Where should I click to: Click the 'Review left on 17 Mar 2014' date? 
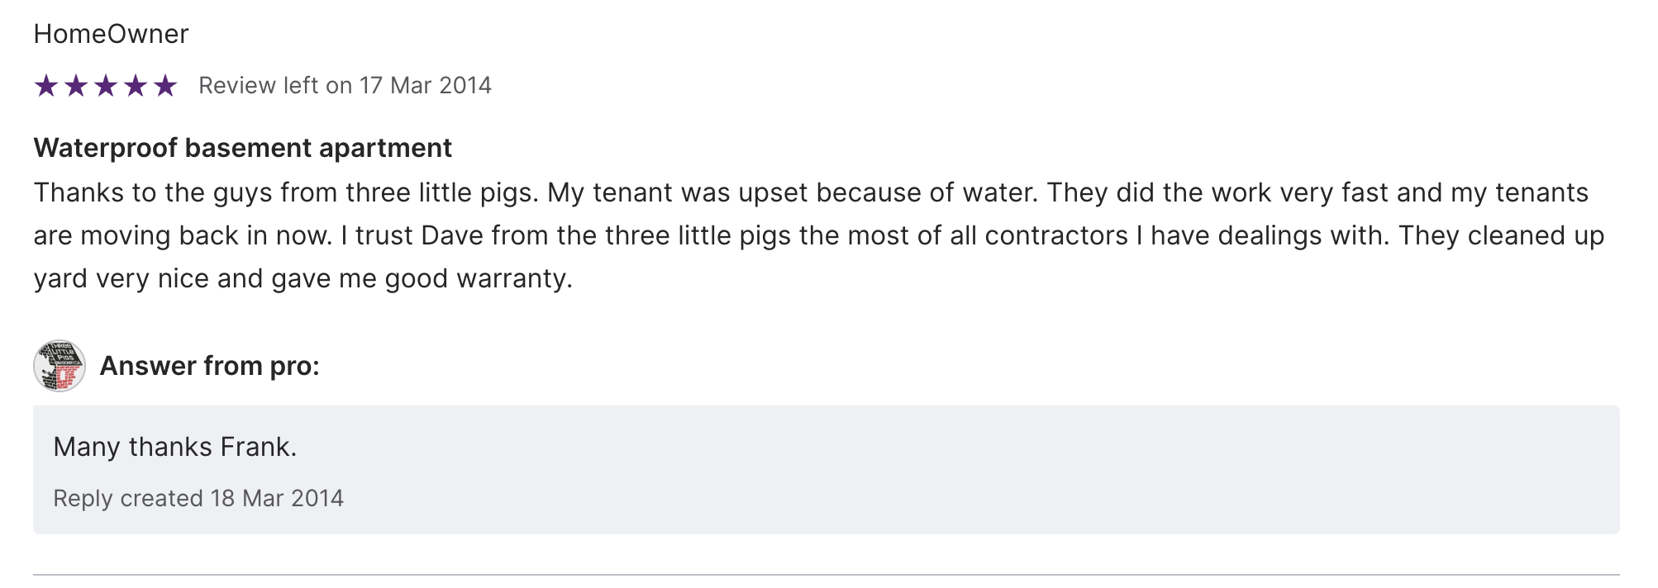[345, 86]
